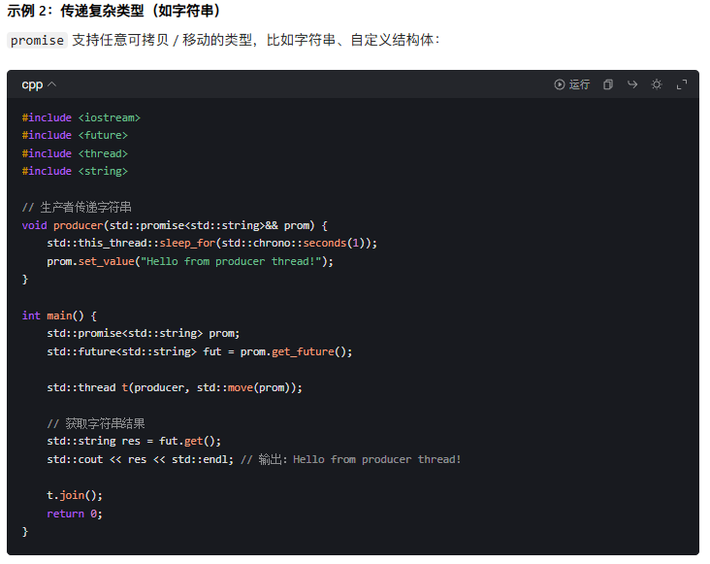
Task: Click 't.join();' line
Action: (x=75, y=496)
